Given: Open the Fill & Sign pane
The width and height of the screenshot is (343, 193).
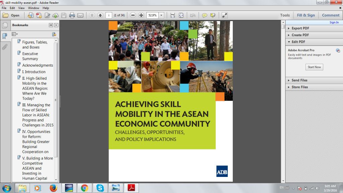Looking at the screenshot, I should (306, 15).
